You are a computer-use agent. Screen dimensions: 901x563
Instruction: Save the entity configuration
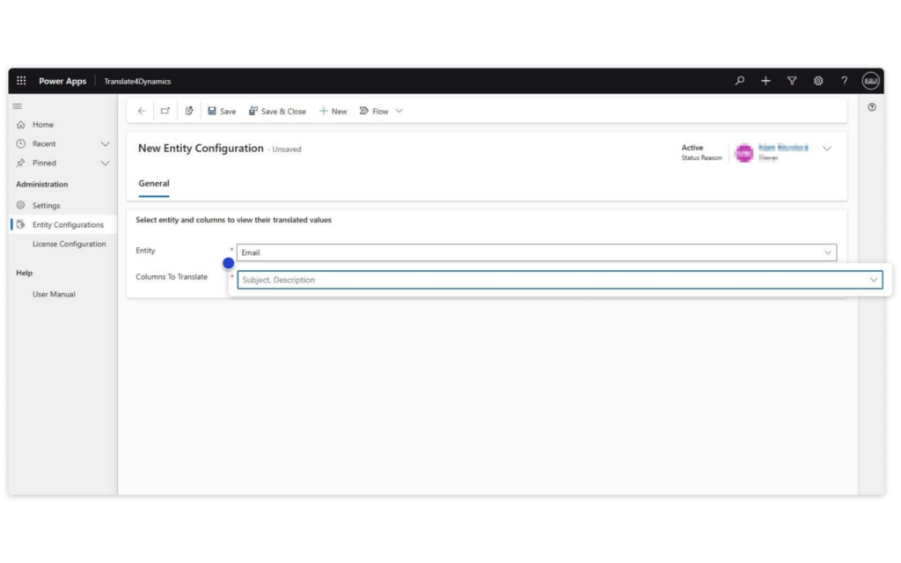(x=222, y=111)
